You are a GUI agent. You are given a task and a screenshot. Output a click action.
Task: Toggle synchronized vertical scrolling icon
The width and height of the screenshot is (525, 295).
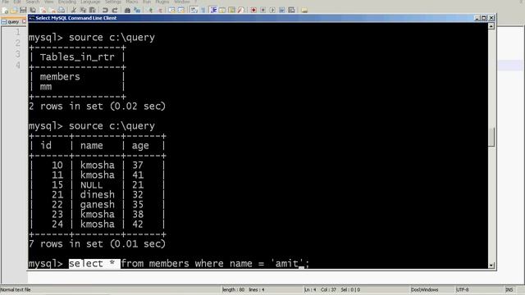(171, 10)
